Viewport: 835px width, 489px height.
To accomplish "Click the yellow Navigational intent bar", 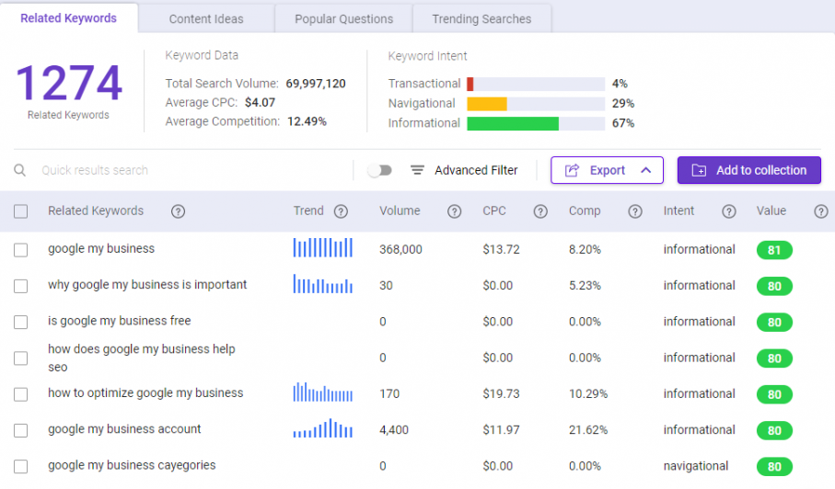I will [487, 104].
